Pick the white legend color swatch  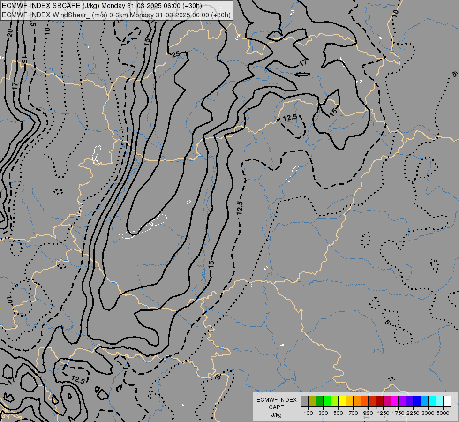coord(447,401)
